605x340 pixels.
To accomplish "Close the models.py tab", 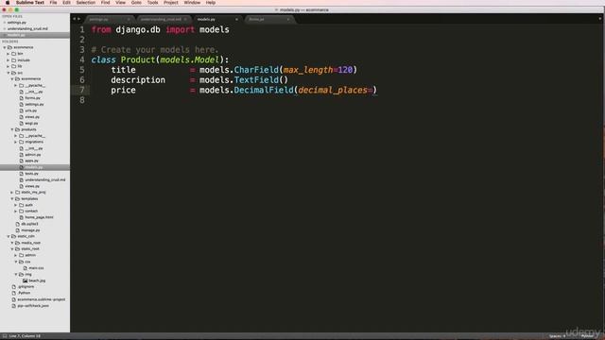I will [236, 19].
